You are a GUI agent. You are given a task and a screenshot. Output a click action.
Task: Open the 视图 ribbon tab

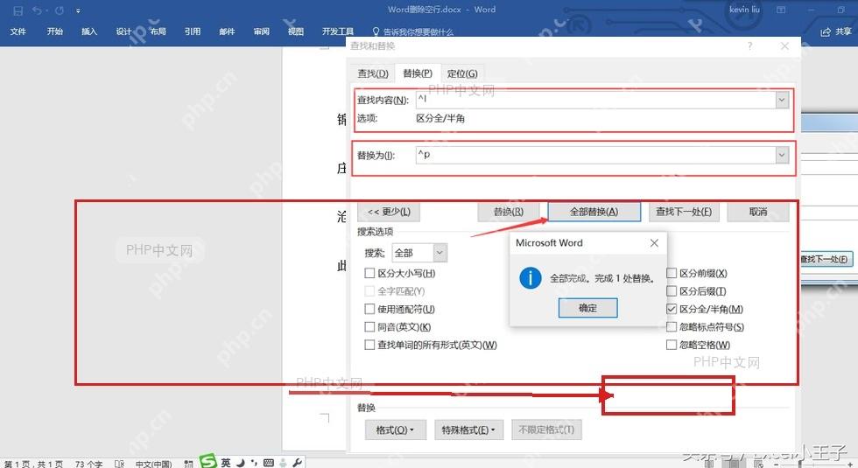coord(296,31)
